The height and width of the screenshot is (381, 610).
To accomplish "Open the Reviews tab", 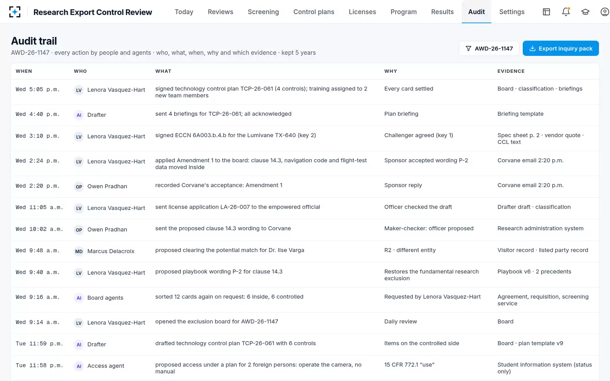I will tap(220, 12).
